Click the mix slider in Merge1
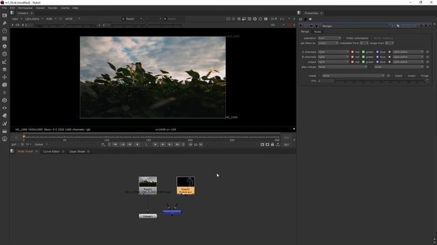 [381, 81]
